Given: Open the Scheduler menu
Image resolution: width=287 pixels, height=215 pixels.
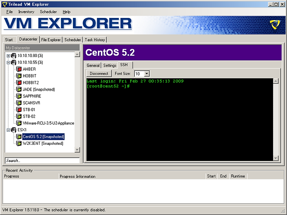Looking at the screenshot, I should [x=48, y=12].
